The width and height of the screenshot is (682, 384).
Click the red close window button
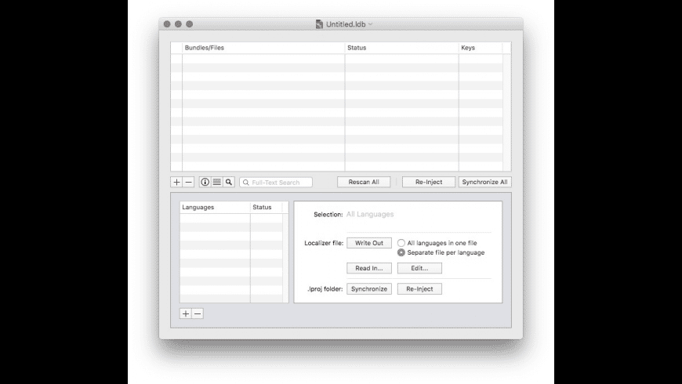click(167, 24)
